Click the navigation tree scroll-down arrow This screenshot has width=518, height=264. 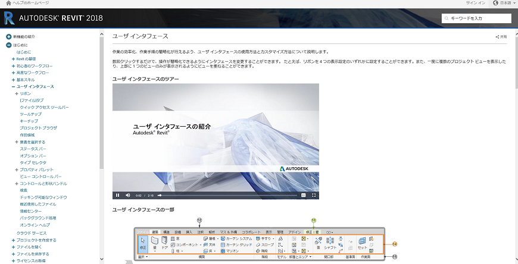click(101, 259)
